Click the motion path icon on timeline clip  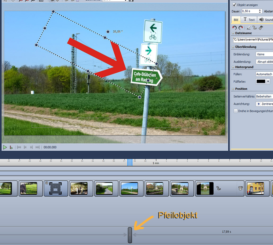pyautogui.click(x=218, y=188)
